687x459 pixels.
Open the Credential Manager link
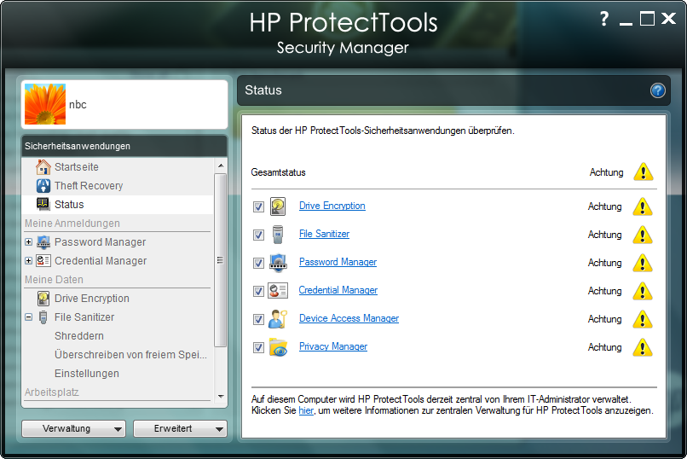coord(338,290)
